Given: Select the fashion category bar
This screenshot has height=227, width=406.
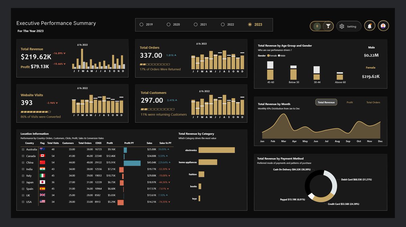Looking at the screenshot, I should click(201, 174).
